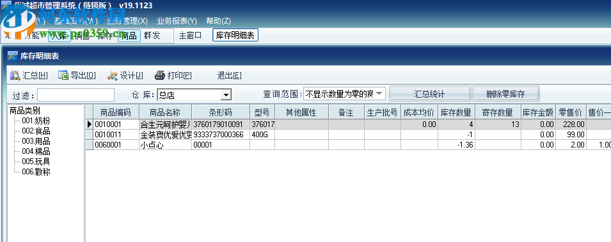This screenshot has height=242, width=611.
Task: Click the 生产批号 column header
Action: (383, 112)
